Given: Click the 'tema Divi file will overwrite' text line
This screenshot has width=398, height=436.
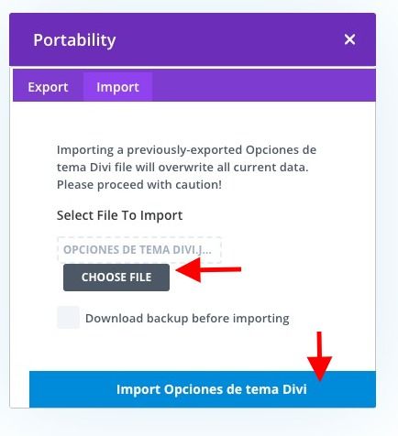Looking at the screenshot, I should click(182, 168).
